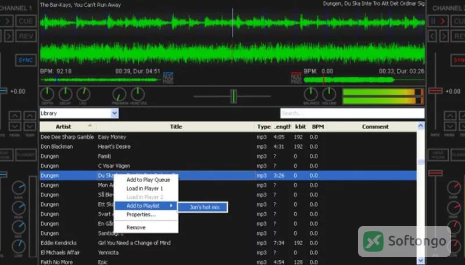Image resolution: width=465 pixels, height=265 pixels.
Task: Click the PRE/MAIN headphone mix knob
Action: (x=120, y=95)
